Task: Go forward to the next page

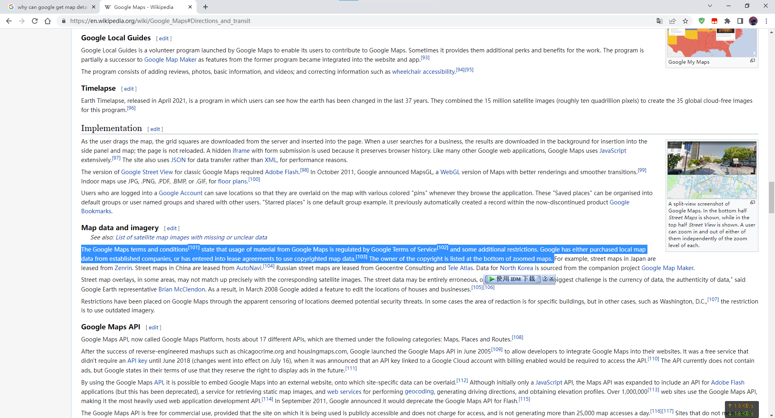Action: click(22, 21)
